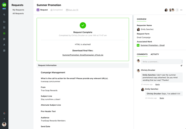Click commenter avatar beside comment field
Image resolution: width=186 pixels, height=129 pixels.
tap(138, 61)
